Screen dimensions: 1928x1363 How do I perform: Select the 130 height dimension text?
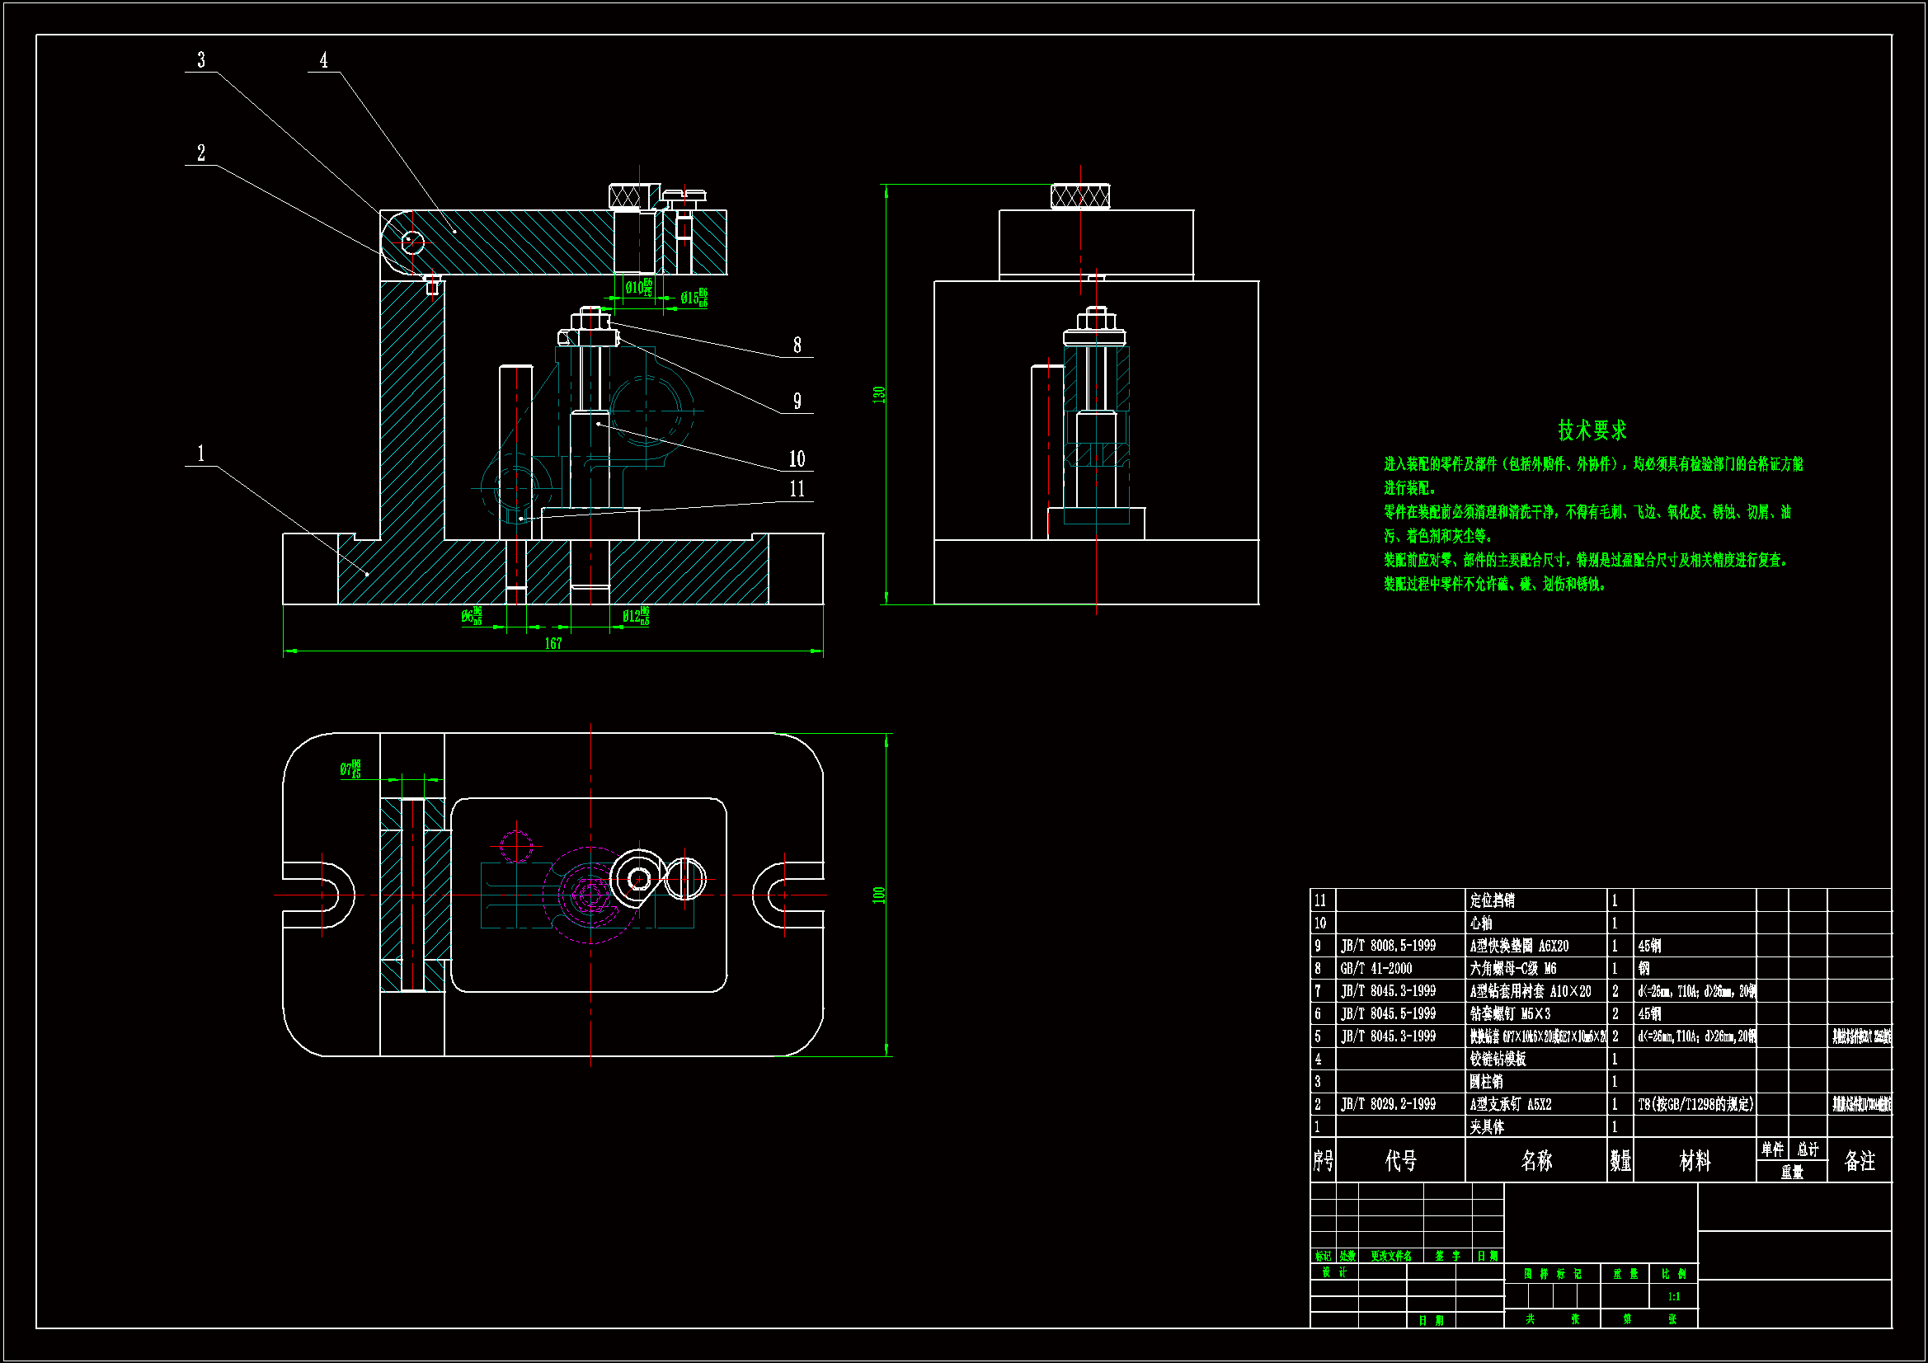coord(879,394)
